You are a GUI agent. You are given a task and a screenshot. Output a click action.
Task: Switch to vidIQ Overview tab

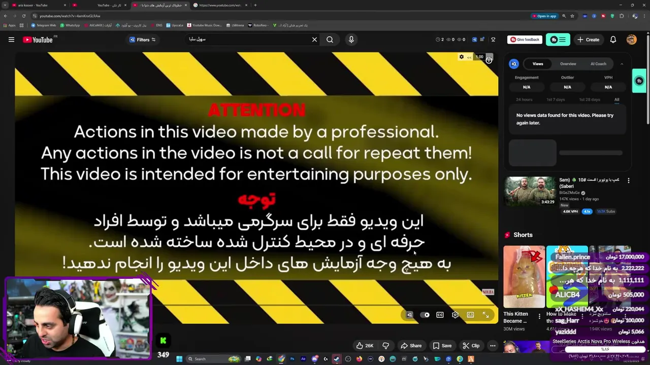click(568, 64)
